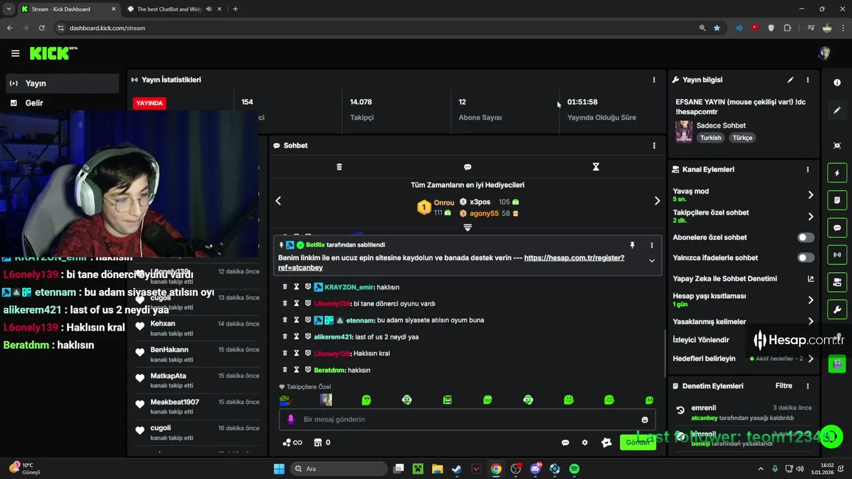Go to previous top gifters slide
This screenshot has width=852, height=479.
(278, 201)
